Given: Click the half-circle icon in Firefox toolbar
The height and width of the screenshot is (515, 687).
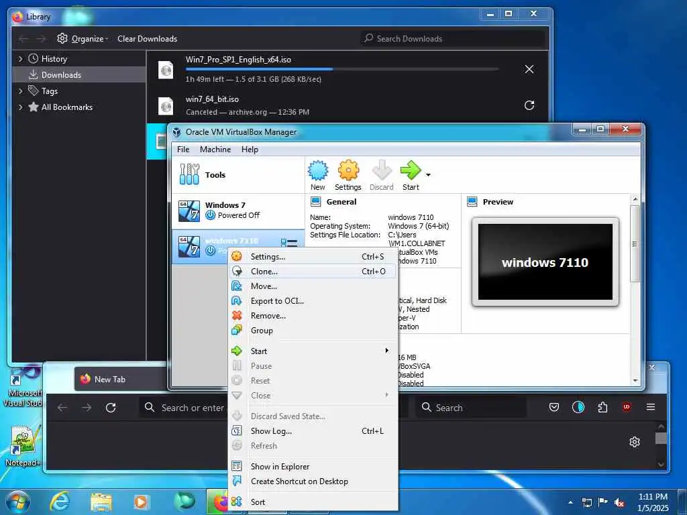Looking at the screenshot, I should point(578,408).
